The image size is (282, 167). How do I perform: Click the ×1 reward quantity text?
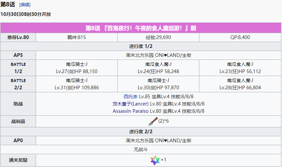[164, 160]
